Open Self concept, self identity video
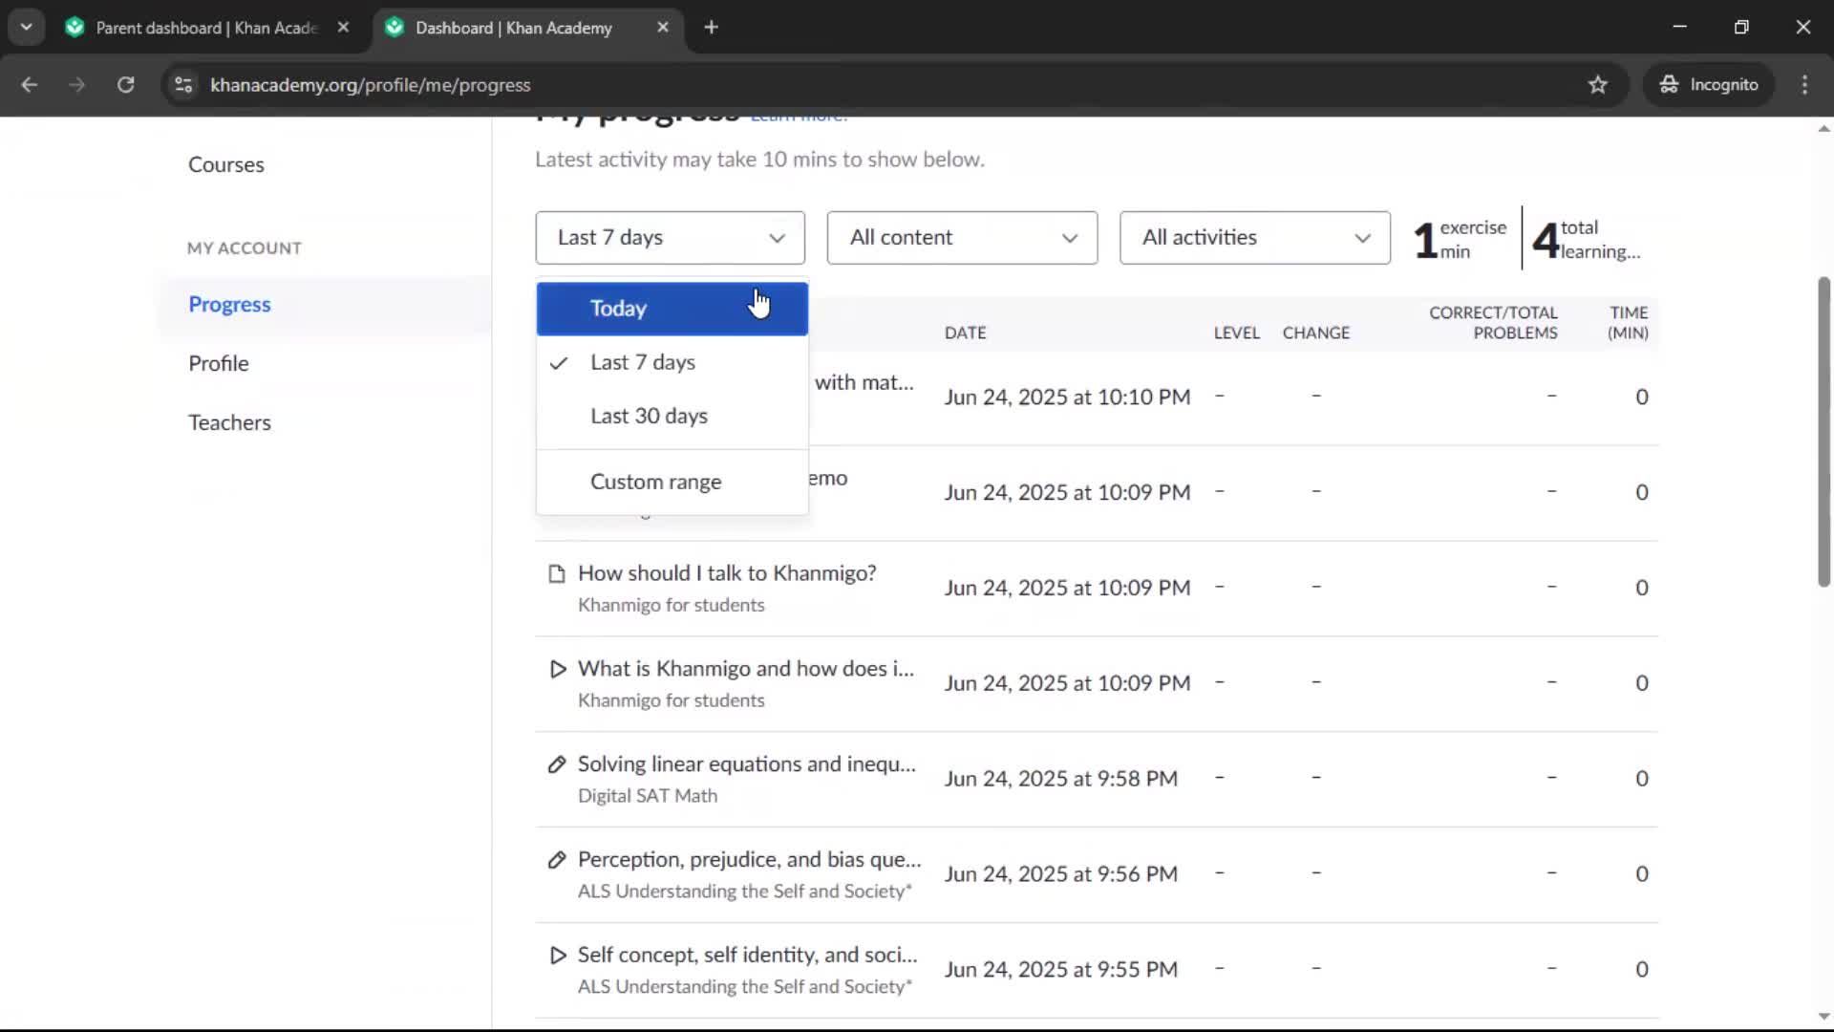Image resolution: width=1834 pixels, height=1032 pixels. (748, 956)
